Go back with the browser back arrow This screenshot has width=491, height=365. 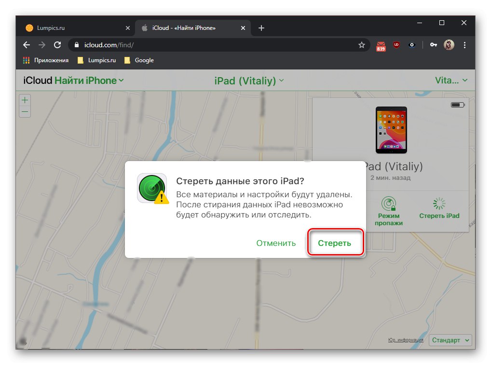tap(27, 45)
